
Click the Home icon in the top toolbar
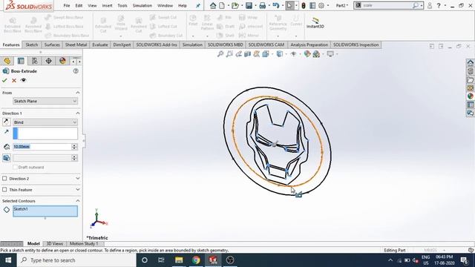(x=213, y=5)
